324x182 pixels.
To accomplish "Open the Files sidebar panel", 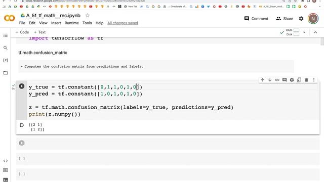I will pyautogui.click(x=6, y=73).
